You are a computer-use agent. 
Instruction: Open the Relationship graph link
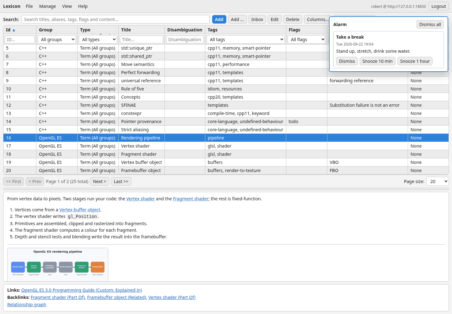pos(27,305)
